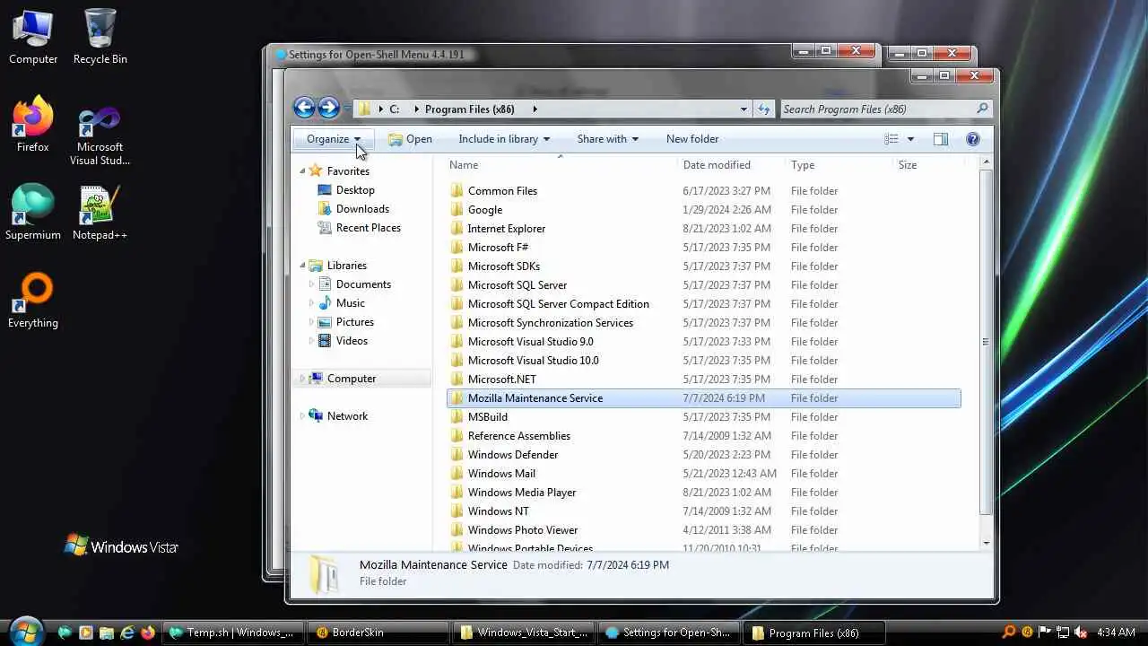Screen dimensions: 1148x646
Task: Switch to Windows_Vista_Start taskbar button
Action: (523, 633)
